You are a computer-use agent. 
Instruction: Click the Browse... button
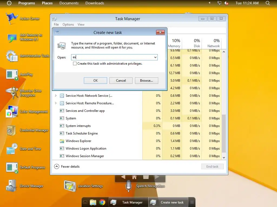tap(146, 80)
